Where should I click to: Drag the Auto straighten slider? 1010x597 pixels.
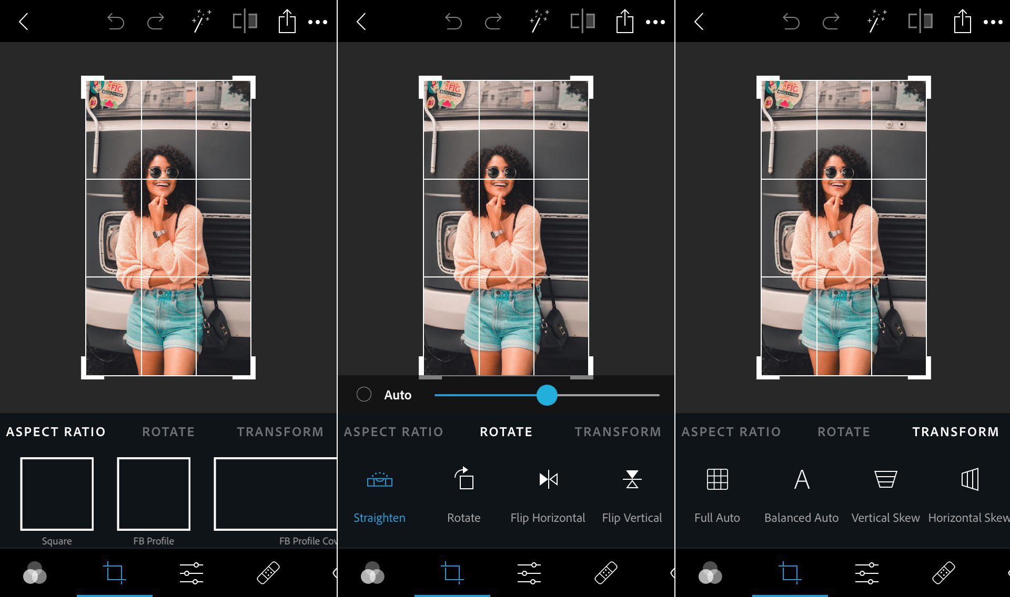coord(547,395)
